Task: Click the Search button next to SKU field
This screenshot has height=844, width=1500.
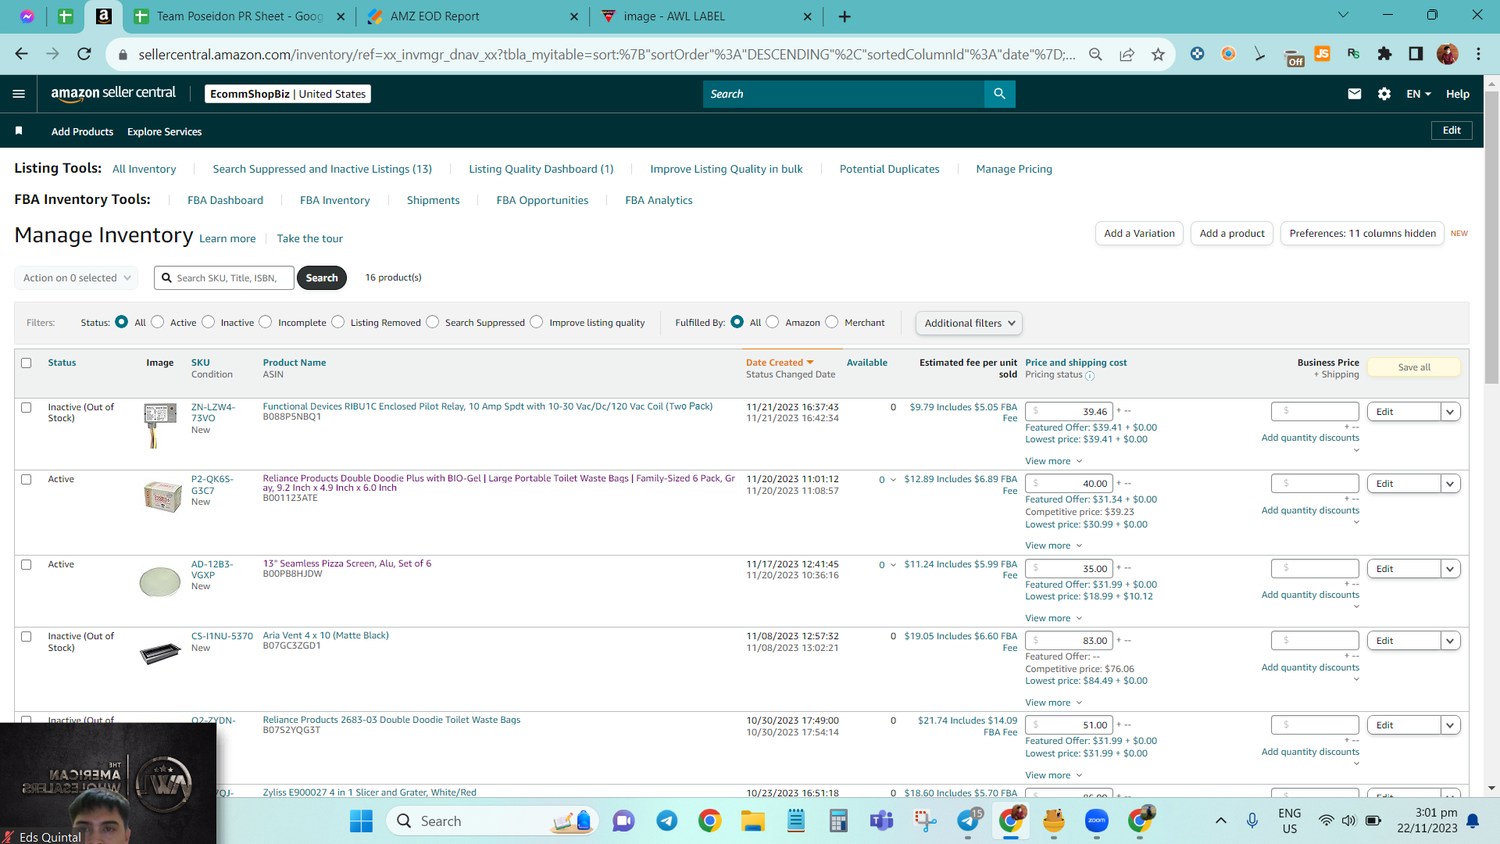Action: (322, 277)
